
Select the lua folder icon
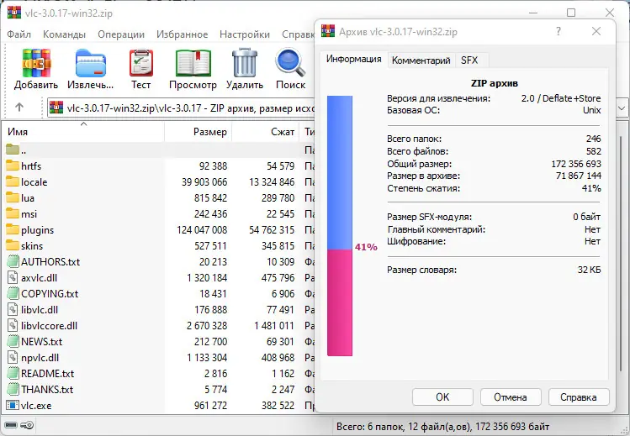pyautogui.click(x=13, y=197)
